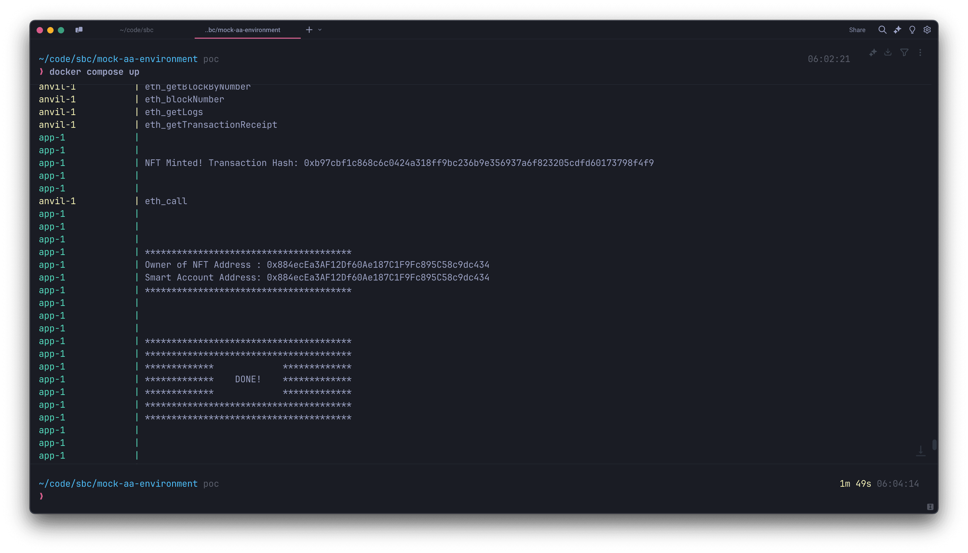This screenshot has width=968, height=553.
Task: Click the DONE! text in output
Action: (x=248, y=379)
